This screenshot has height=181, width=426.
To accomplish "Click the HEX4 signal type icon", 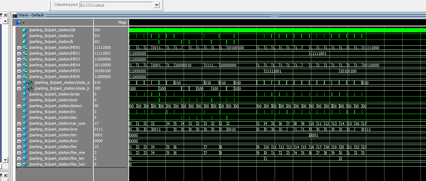I will click(25, 65).
